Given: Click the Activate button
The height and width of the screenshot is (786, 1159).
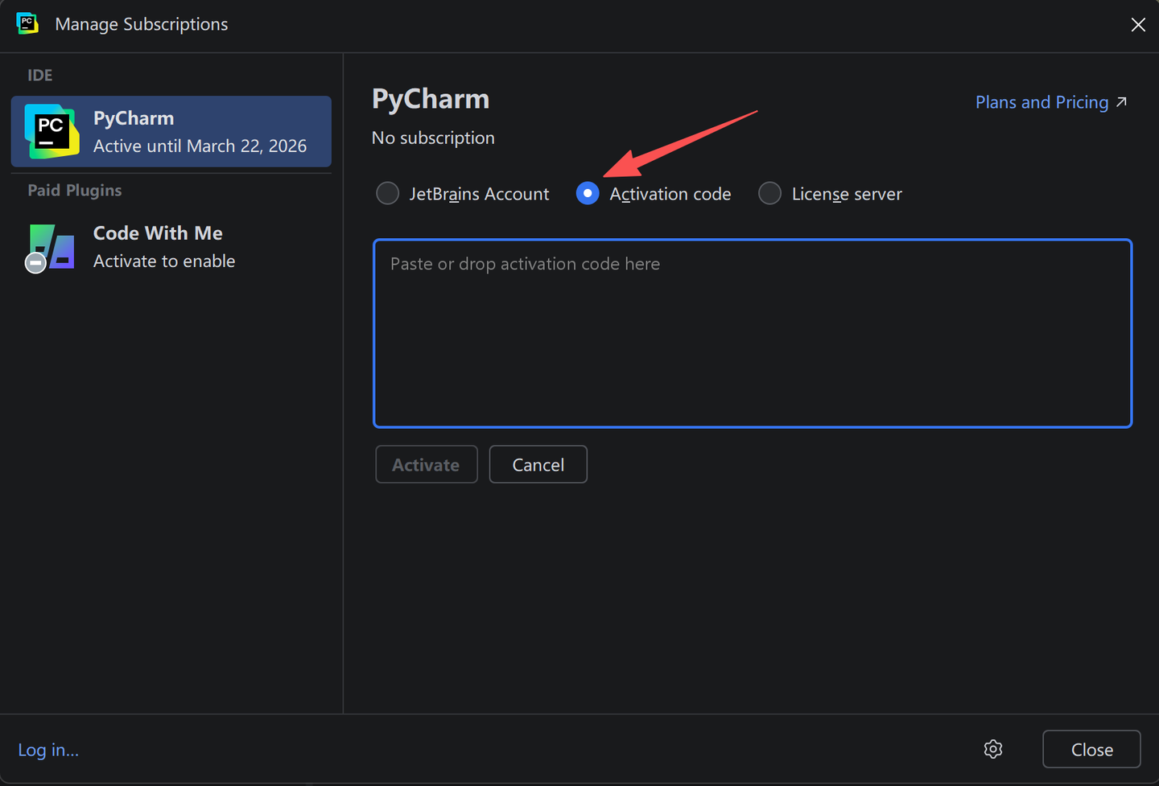Looking at the screenshot, I should point(427,464).
